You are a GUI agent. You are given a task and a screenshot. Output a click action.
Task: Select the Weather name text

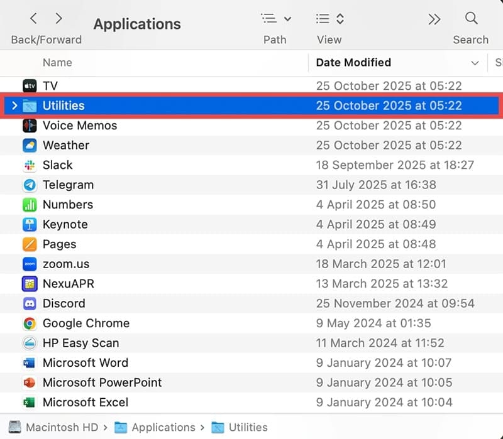click(x=66, y=146)
